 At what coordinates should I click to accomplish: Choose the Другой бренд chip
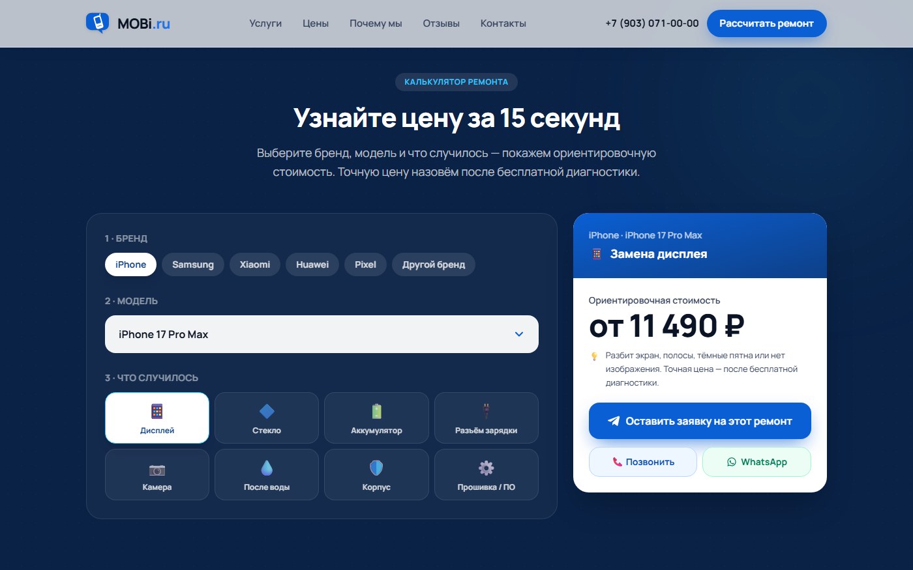[x=434, y=264]
